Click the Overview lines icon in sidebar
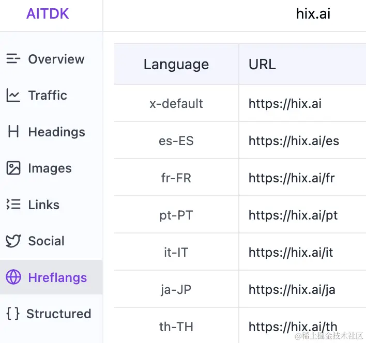This screenshot has width=366, height=343. (x=13, y=59)
